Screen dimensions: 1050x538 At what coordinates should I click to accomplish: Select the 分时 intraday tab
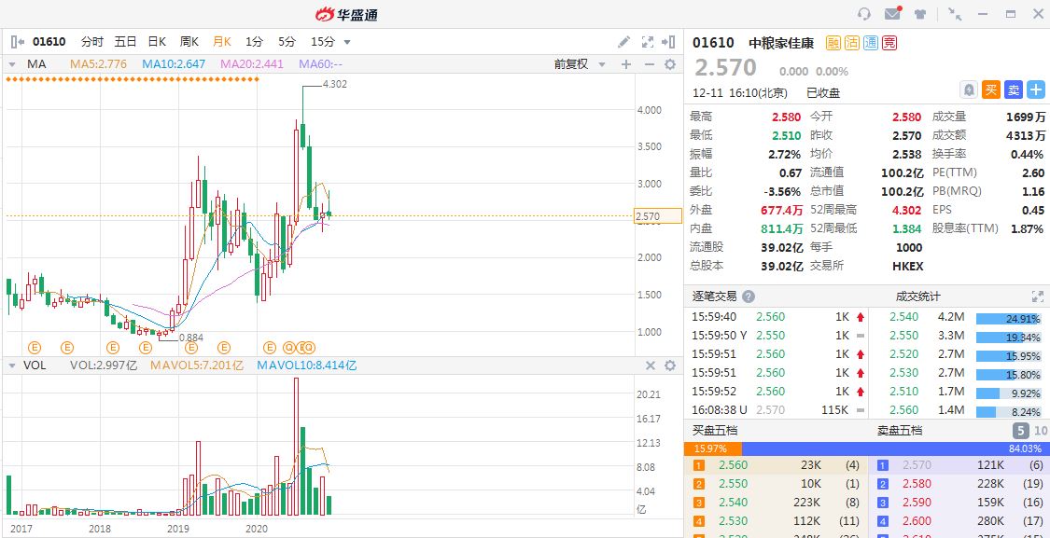coord(91,42)
